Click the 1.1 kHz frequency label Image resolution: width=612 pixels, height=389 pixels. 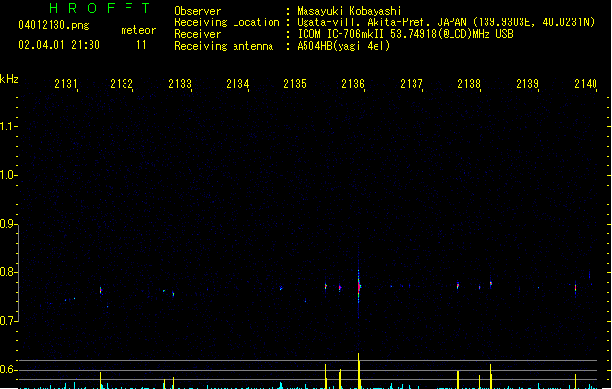[x=7, y=126]
